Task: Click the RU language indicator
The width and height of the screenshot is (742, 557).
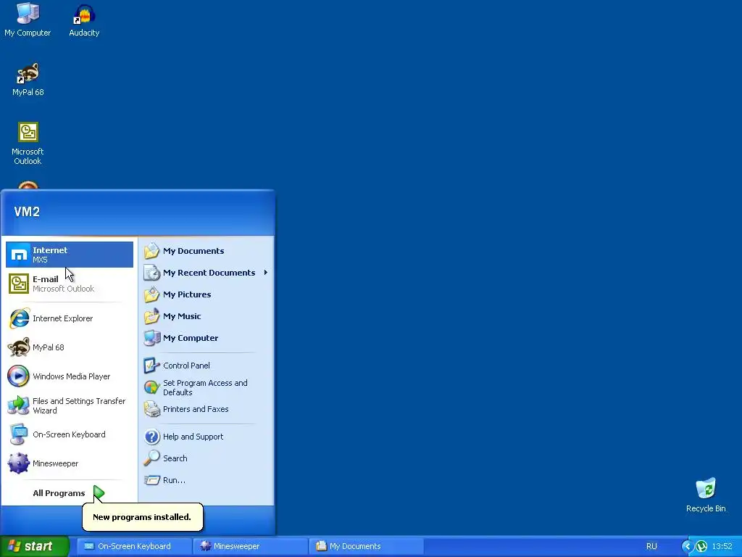Action: (x=651, y=546)
